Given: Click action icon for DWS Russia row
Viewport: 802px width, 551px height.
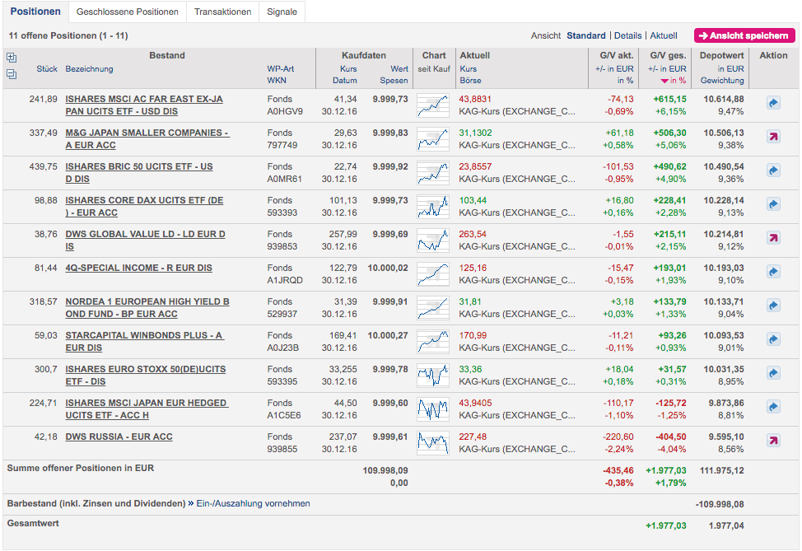Looking at the screenshot, I should pos(773,441).
